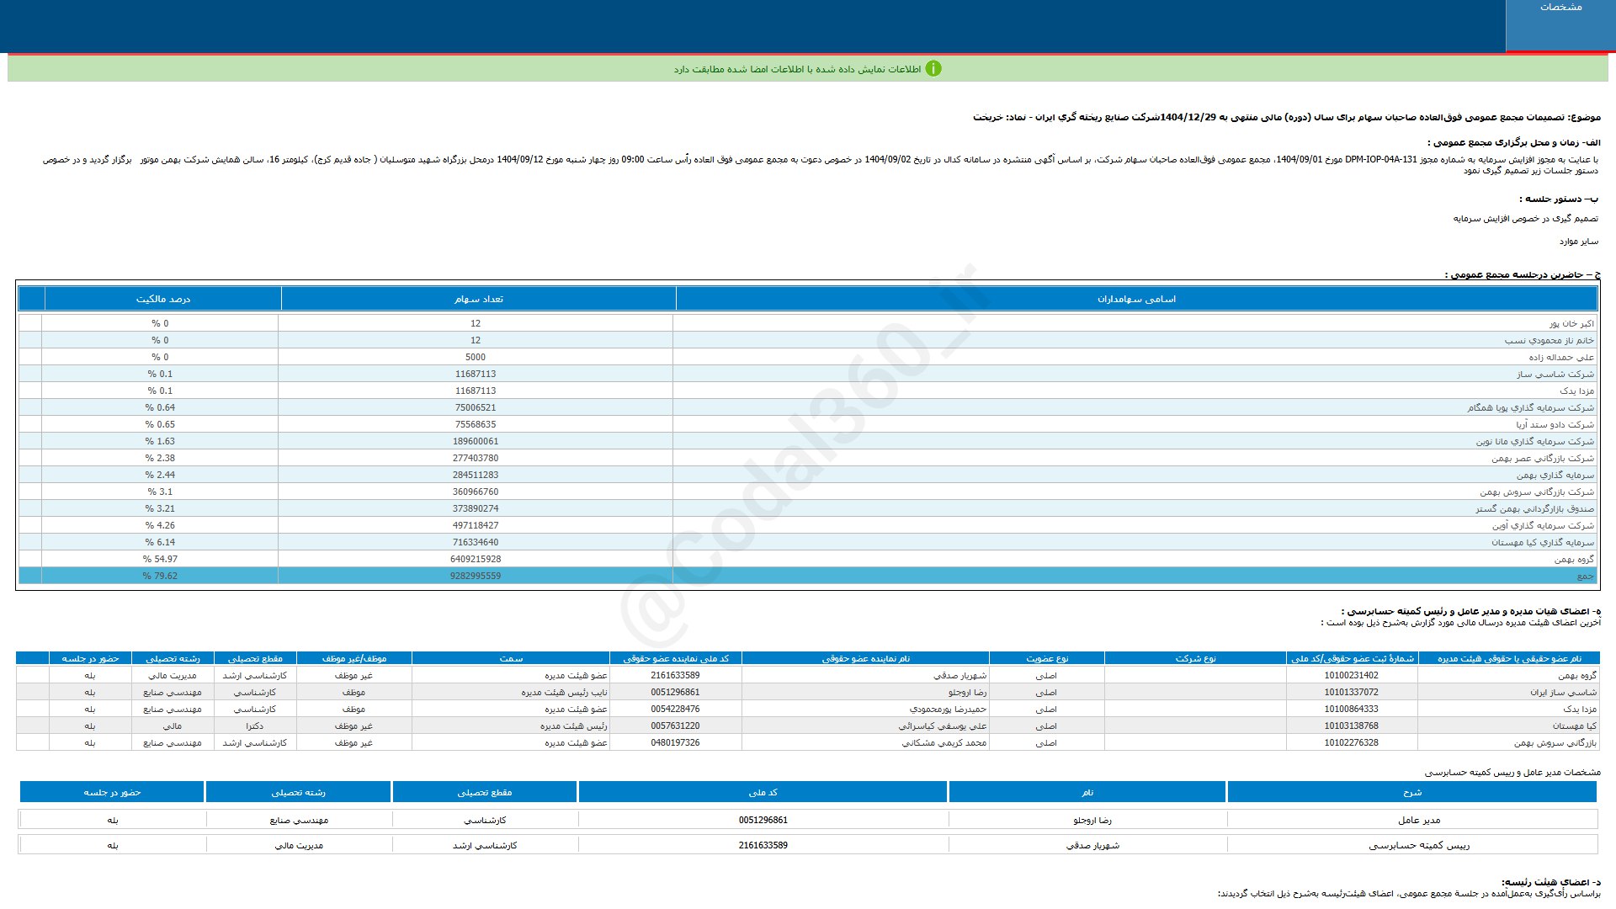1616x909 pixels.
Task: Open the مشخصات tab
Action: [x=1560, y=8]
